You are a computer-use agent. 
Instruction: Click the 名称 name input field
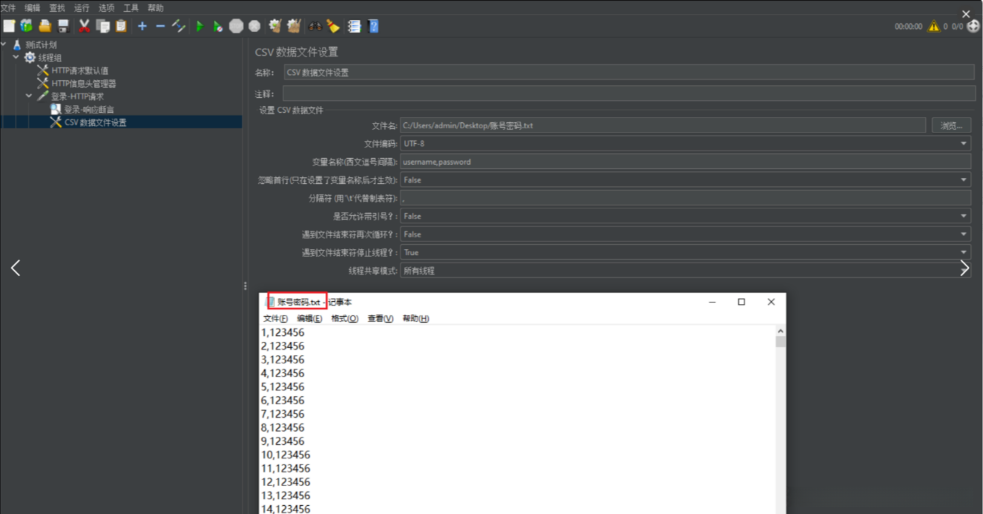click(x=629, y=72)
